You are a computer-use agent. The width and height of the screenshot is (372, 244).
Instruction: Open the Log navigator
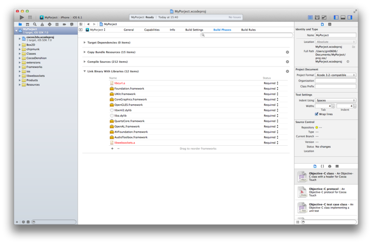[x=72, y=24]
